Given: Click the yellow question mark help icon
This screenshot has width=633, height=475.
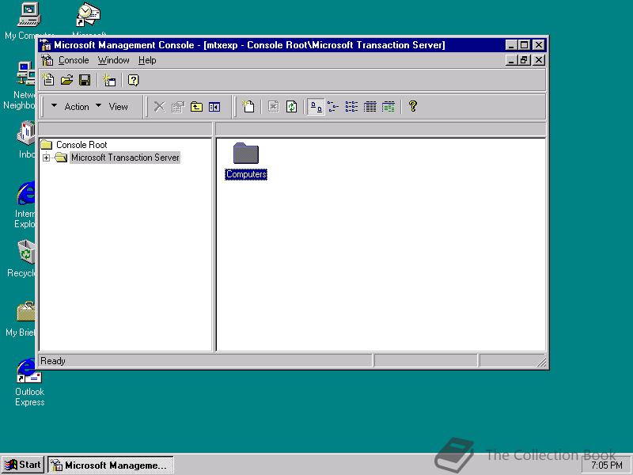Looking at the screenshot, I should tap(412, 106).
